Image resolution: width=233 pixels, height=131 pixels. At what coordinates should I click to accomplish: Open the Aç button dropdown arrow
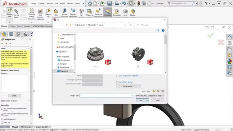pyautogui.click(x=148, y=100)
